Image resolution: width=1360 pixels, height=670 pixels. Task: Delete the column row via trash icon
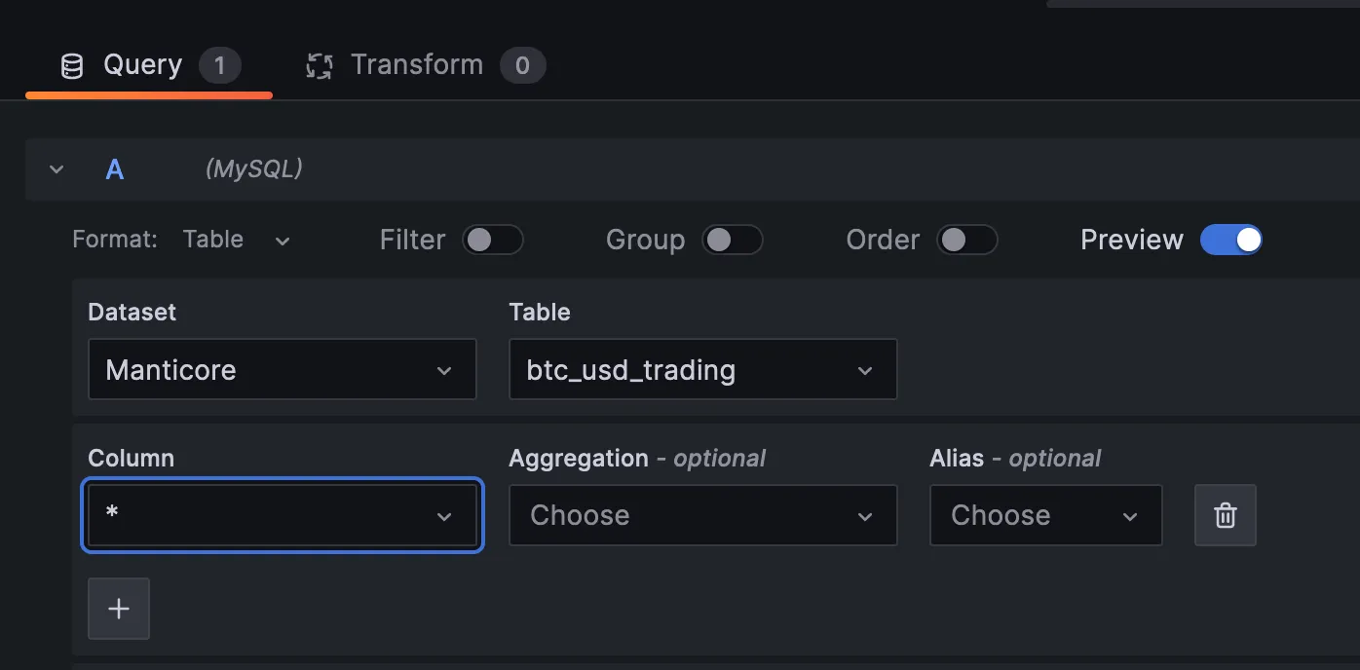point(1226,515)
